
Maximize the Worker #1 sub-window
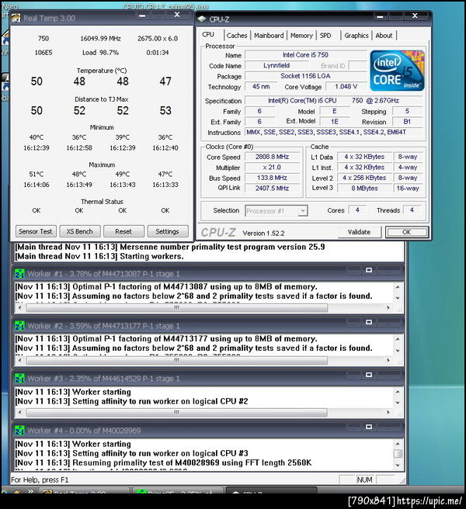pyautogui.click(x=369, y=270)
